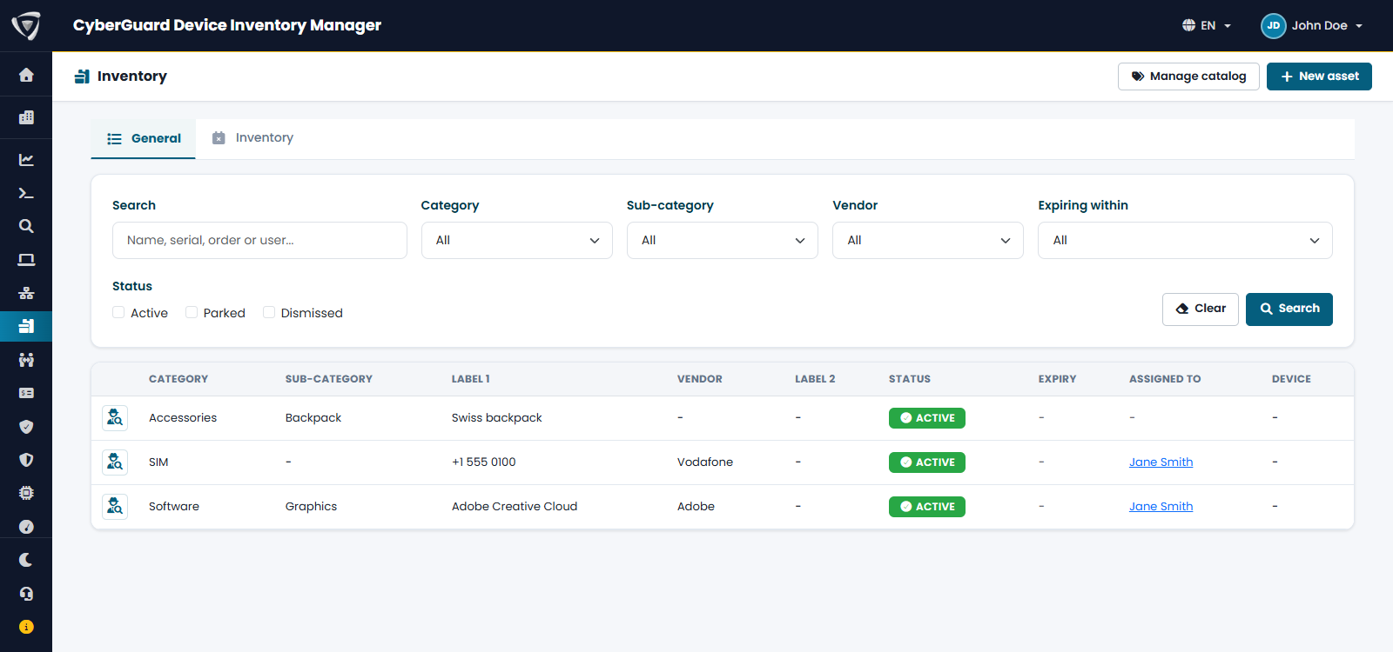The width and height of the screenshot is (1393, 652).
Task: Tick the Parked status checkbox
Action: coord(192,312)
